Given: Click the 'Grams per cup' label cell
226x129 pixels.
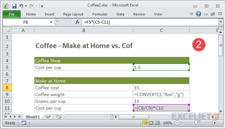Looking at the screenshot, I should click(84, 101).
